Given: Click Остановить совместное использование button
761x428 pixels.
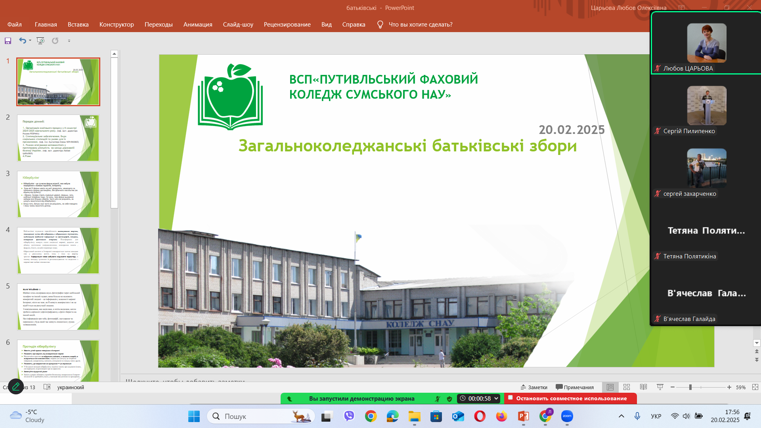Looking at the screenshot, I should (x=570, y=398).
